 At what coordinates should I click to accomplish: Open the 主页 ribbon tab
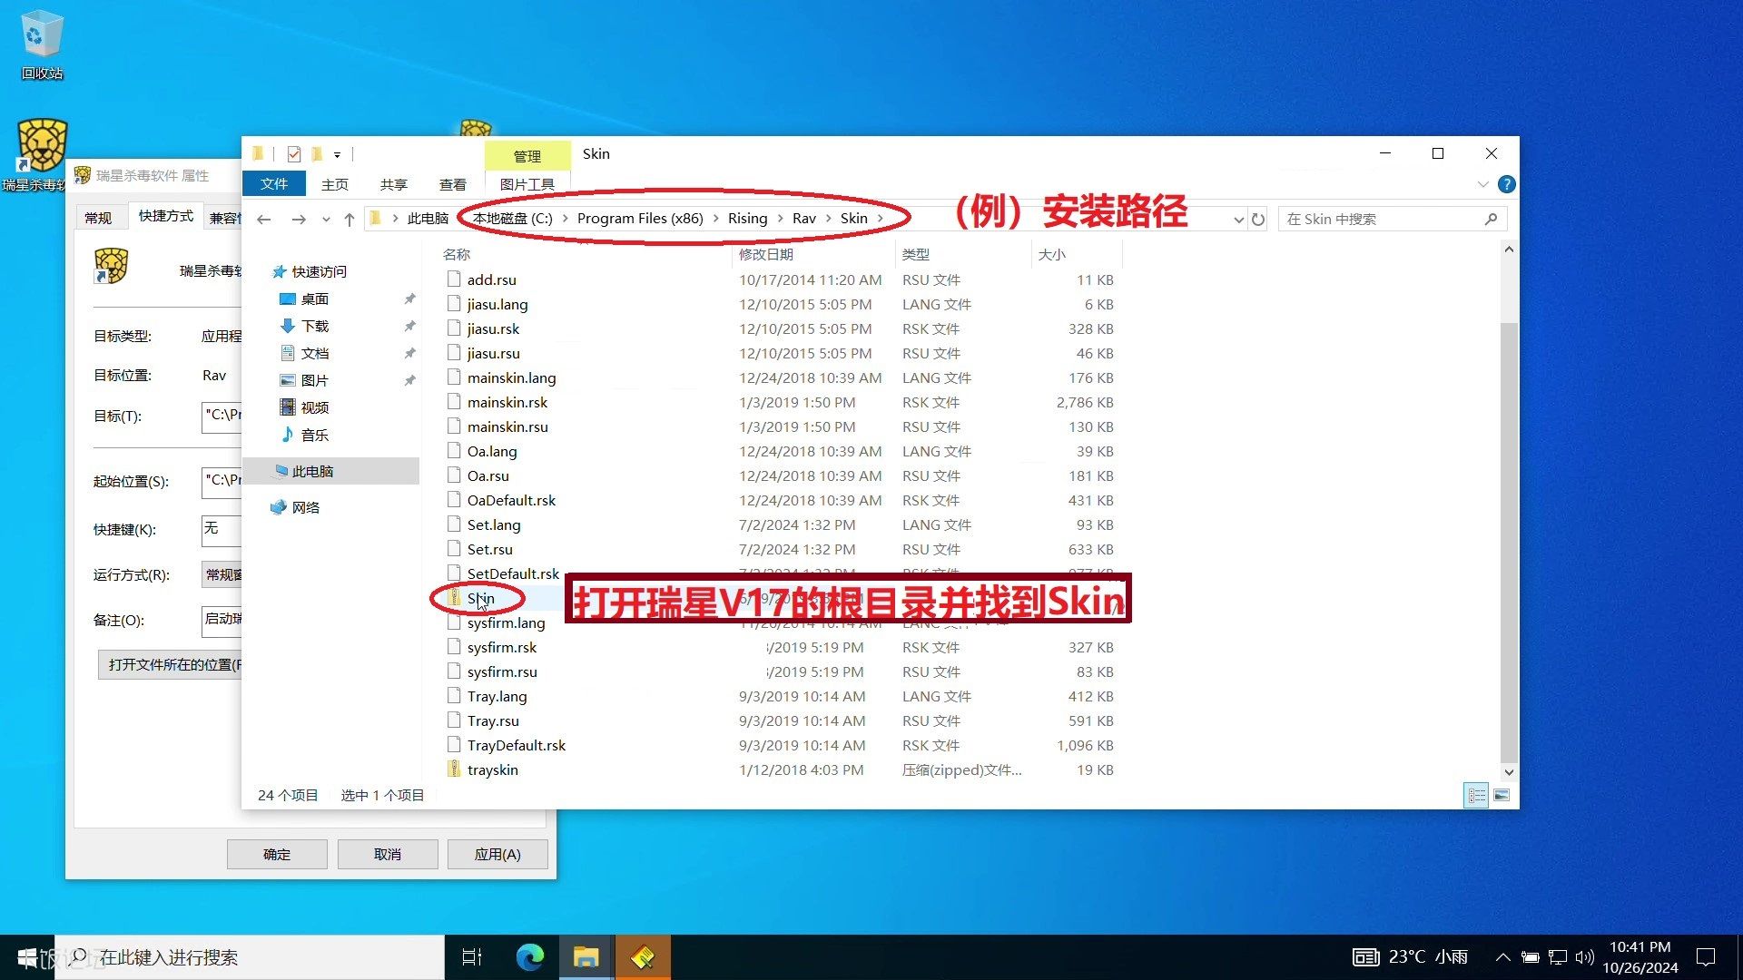pos(335,184)
